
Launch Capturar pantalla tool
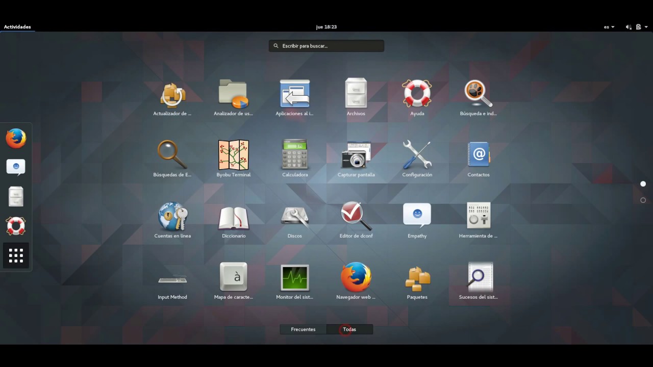tap(356, 154)
